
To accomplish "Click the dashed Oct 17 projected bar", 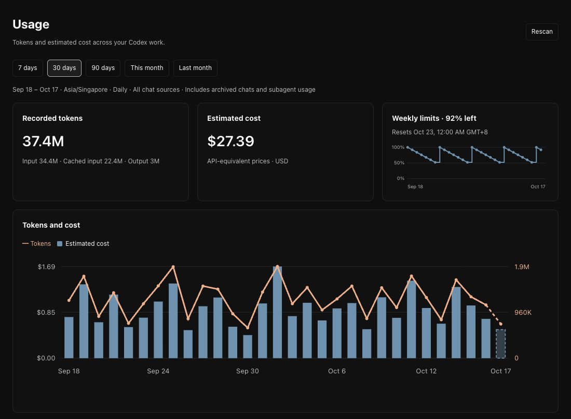I will (x=501, y=344).
